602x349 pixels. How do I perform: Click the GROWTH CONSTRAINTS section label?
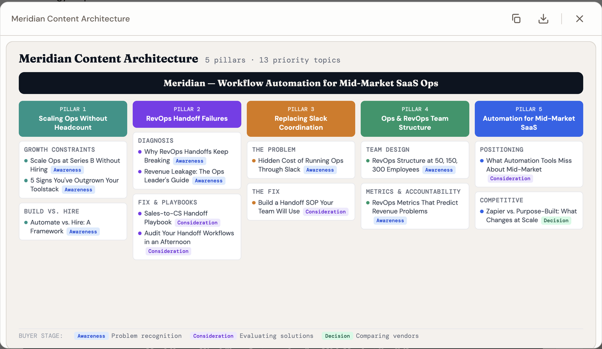[59, 150]
